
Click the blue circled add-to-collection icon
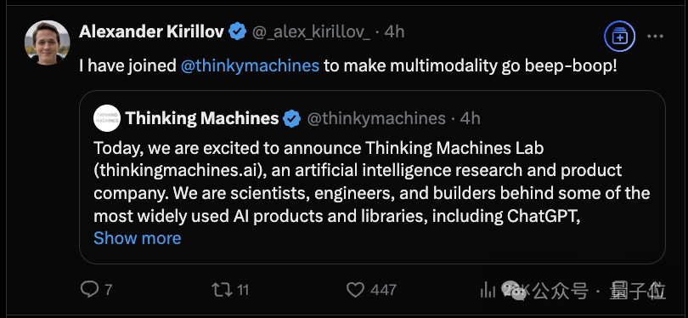coord(619,37)
